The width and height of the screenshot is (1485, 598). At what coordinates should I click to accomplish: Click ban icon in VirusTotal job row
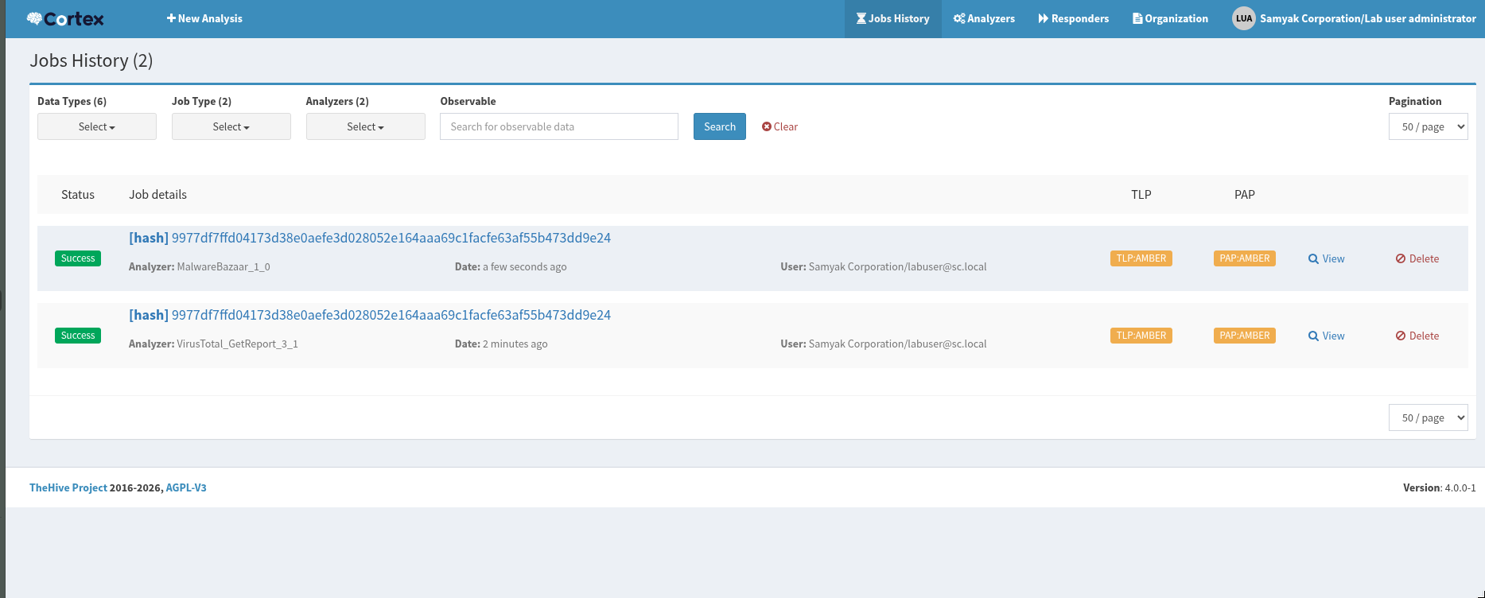tap(1401, 336)
